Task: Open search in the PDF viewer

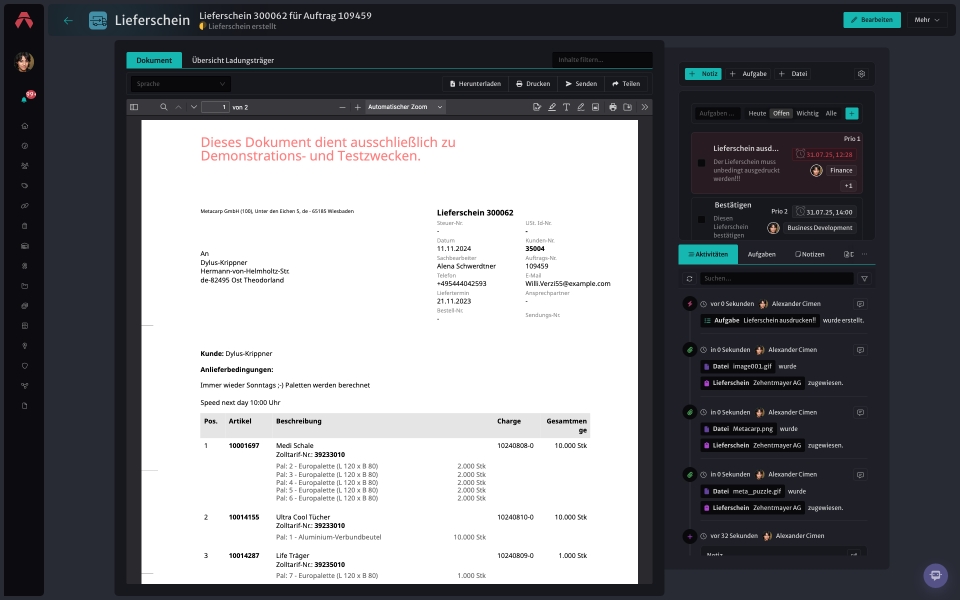Action: (x=163, y=107)
